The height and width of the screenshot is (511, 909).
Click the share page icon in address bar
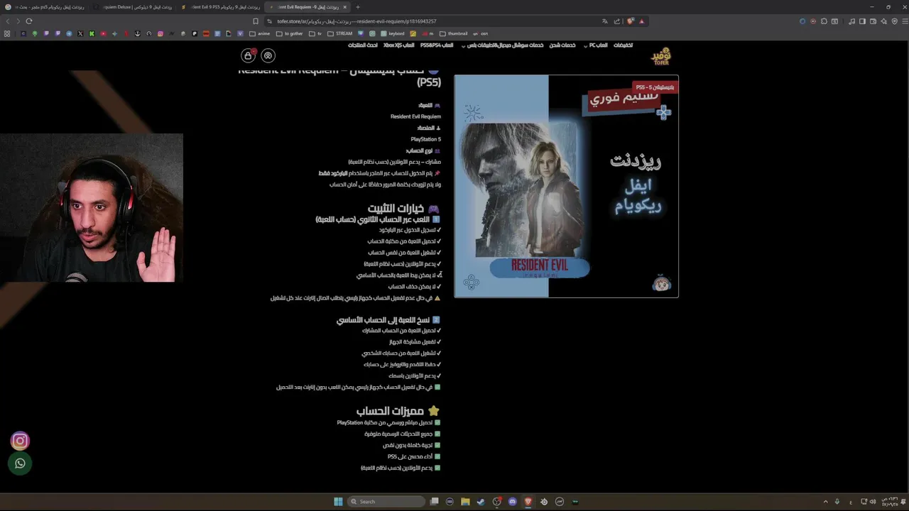pos(616,21)
